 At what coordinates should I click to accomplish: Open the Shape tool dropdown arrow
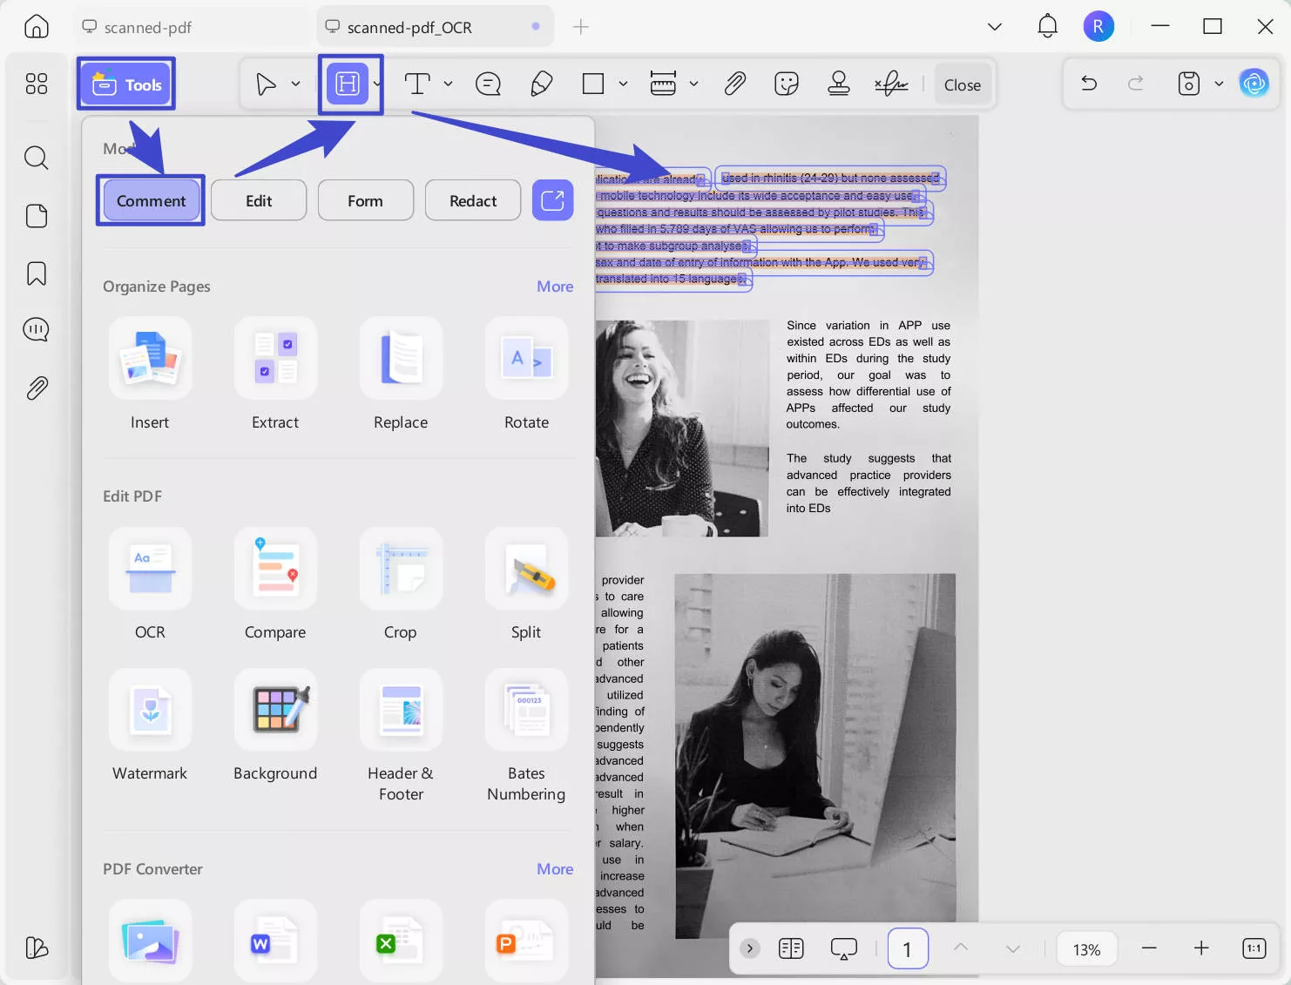624,84
